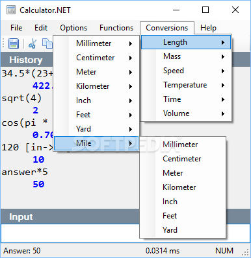Convert miles to Feet

coord(183,216)
